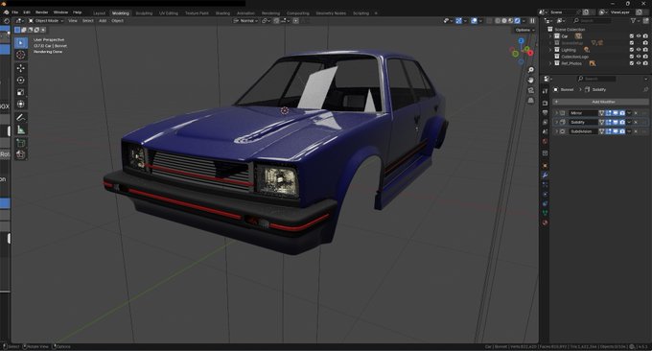The width and height of the screenshot is (652, 351).
Task: Select material preview shading mode
Action: [x=511, y=20]
